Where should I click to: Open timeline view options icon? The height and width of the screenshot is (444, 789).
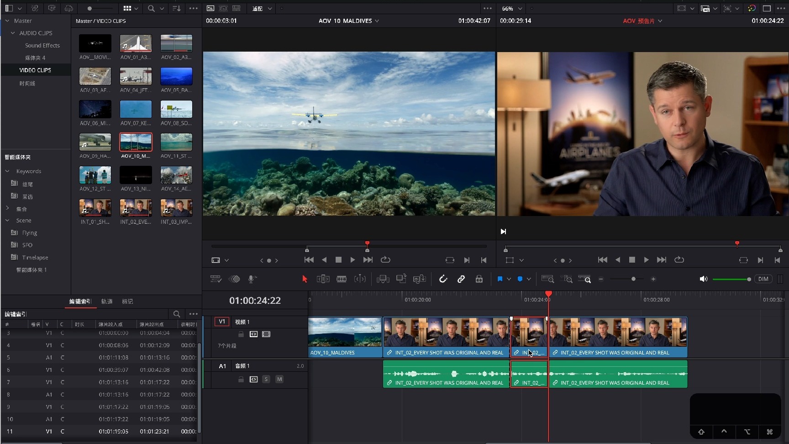[216, 279]
